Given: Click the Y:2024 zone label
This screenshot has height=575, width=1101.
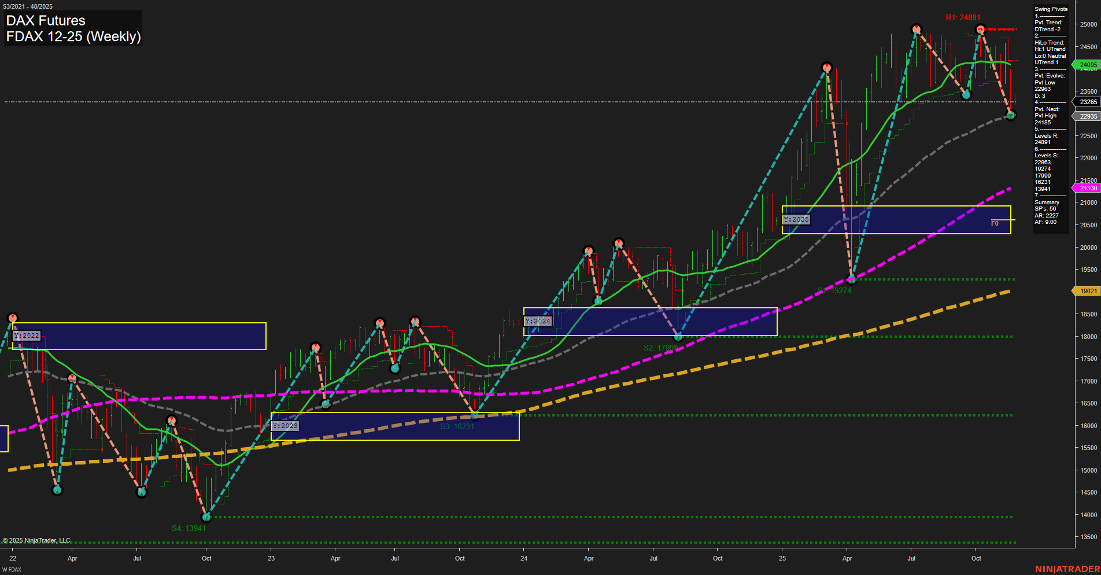Looking at the screenshot, I should pyautogui.click(x=538, y=320).
